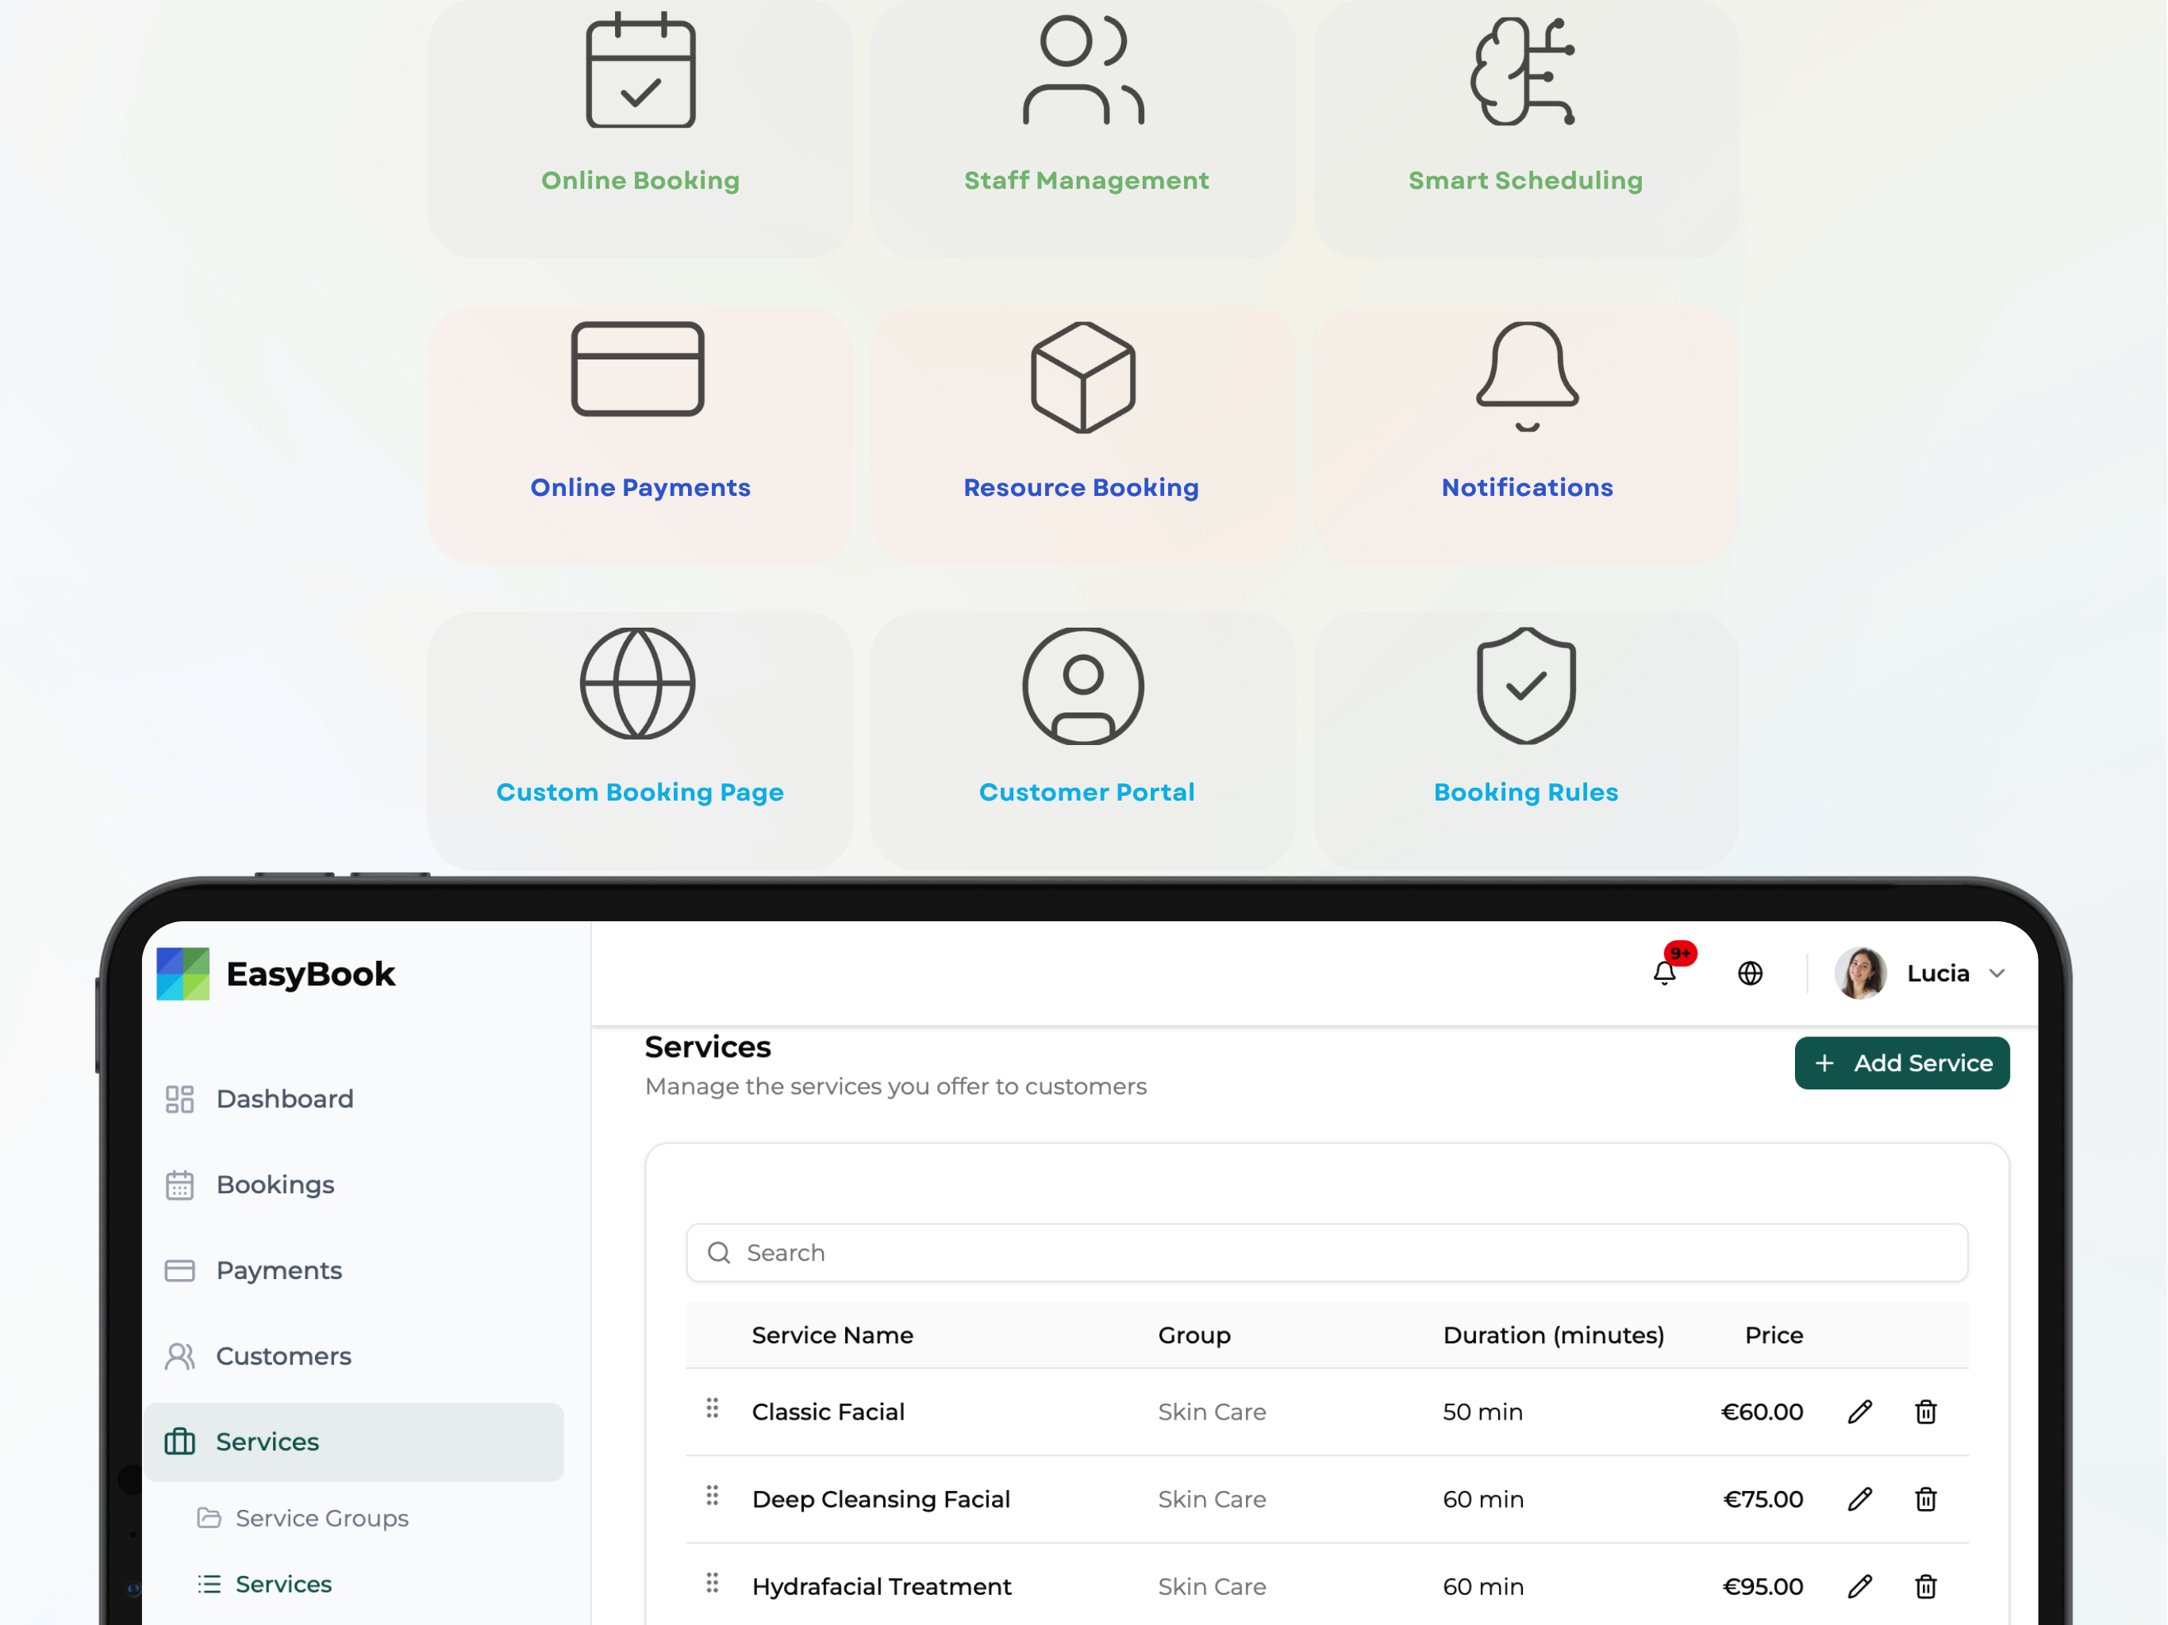Image resolution: width=2168 pixels, height=1625 pixels.
Task: Click the Booking Rules label
Action: click(1525, 792)
